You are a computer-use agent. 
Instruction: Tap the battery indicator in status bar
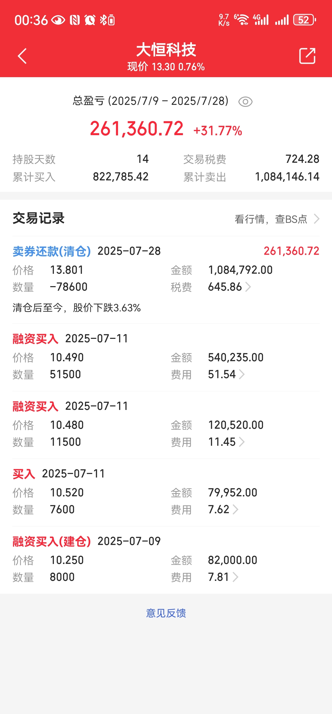tap(305, 20)
